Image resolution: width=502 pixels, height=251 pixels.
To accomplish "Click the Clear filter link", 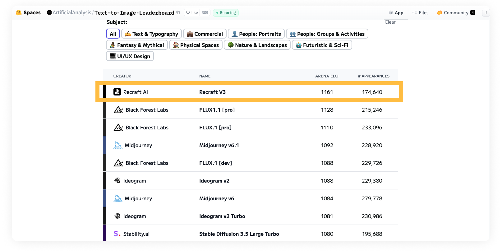I will pyautogui.click(x=390, y=22).
